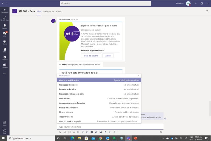Open Apps store in the sidebar
This screenshot has height=141, width=211.
(5, 123)
